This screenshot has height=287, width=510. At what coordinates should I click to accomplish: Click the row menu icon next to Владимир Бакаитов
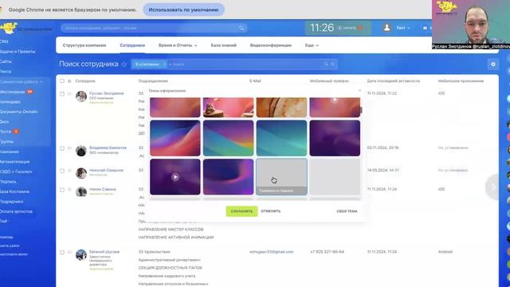[69, 148]
